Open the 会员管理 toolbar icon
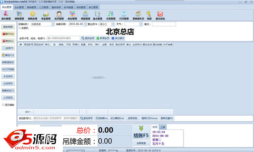Image resolution: width=254 pixels, height=152 pixels. (59, 15)
